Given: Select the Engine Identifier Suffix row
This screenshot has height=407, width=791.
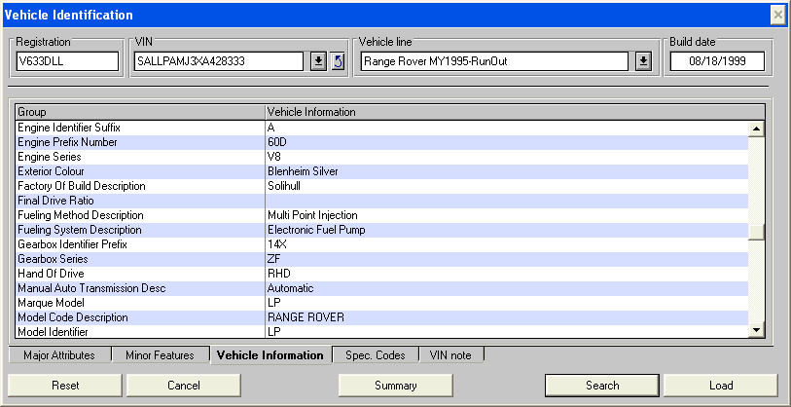Looking at the screenshot, I should click(x=382, y=128).
